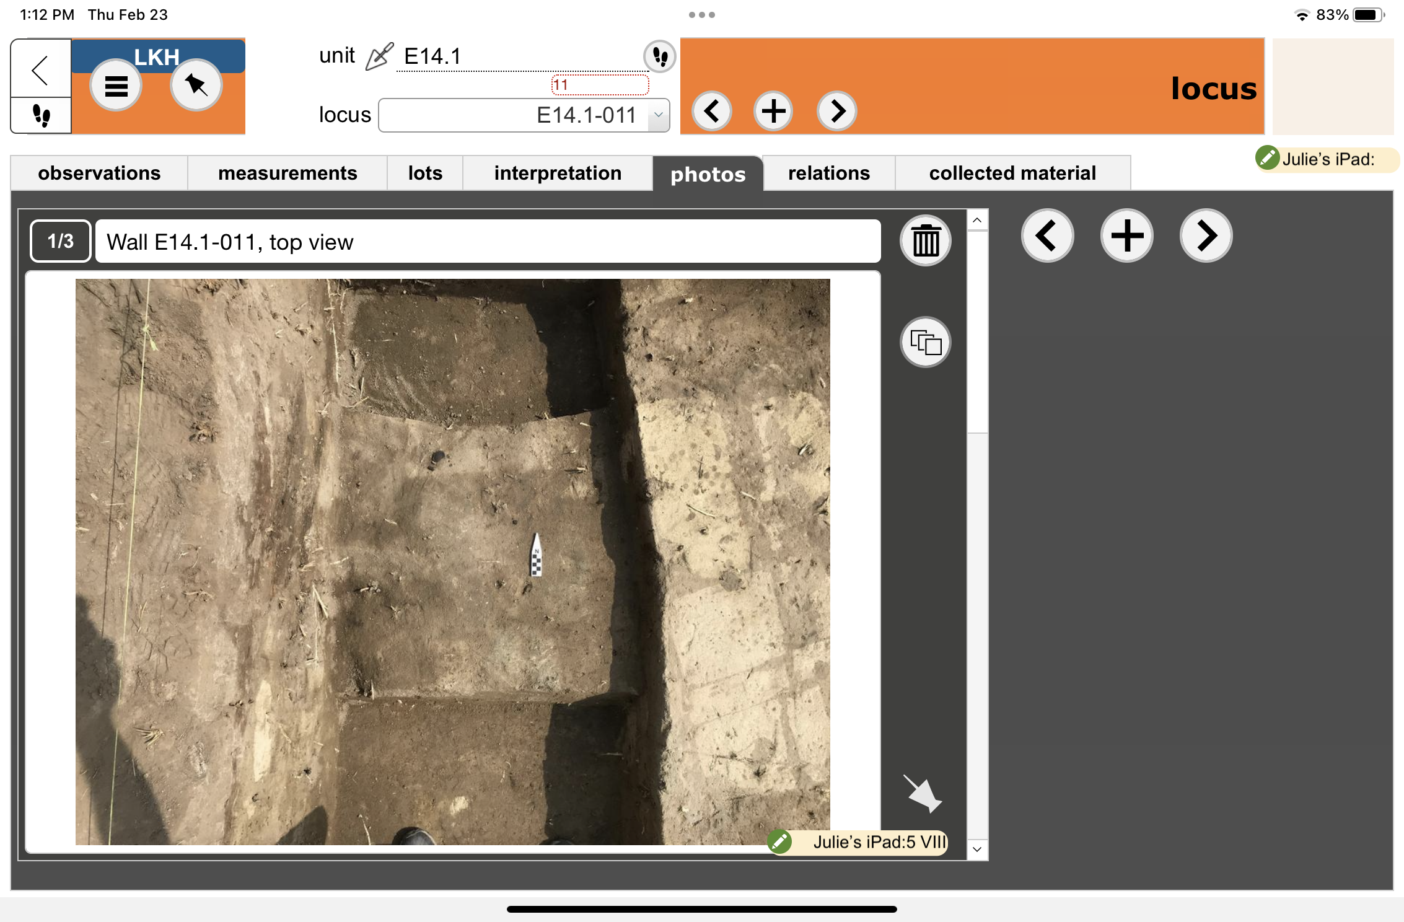Open the observations tab

99,173
